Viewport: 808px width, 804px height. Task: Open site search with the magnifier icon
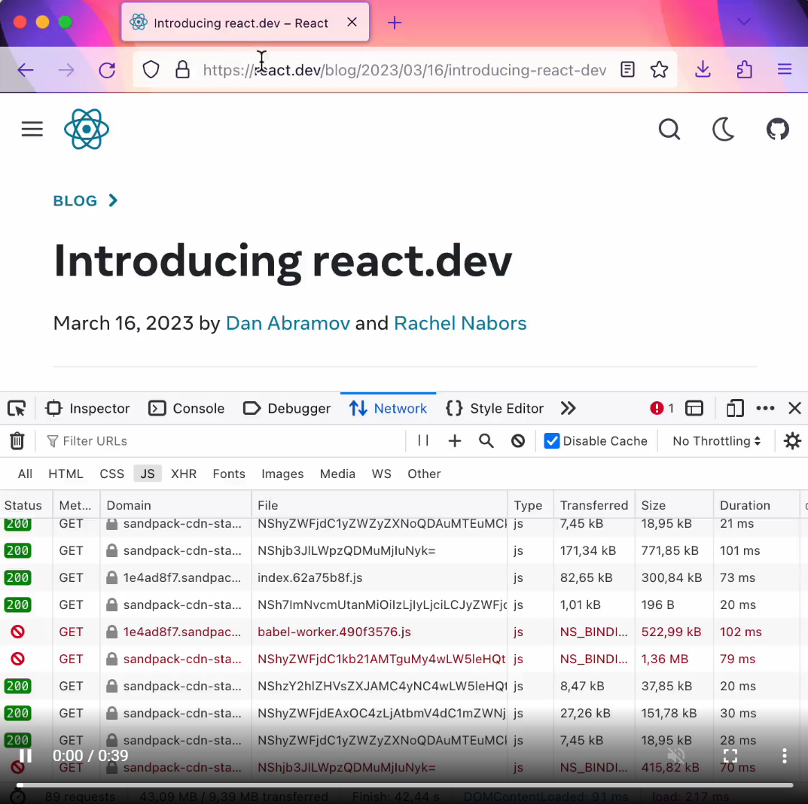[x=669, y=129]
